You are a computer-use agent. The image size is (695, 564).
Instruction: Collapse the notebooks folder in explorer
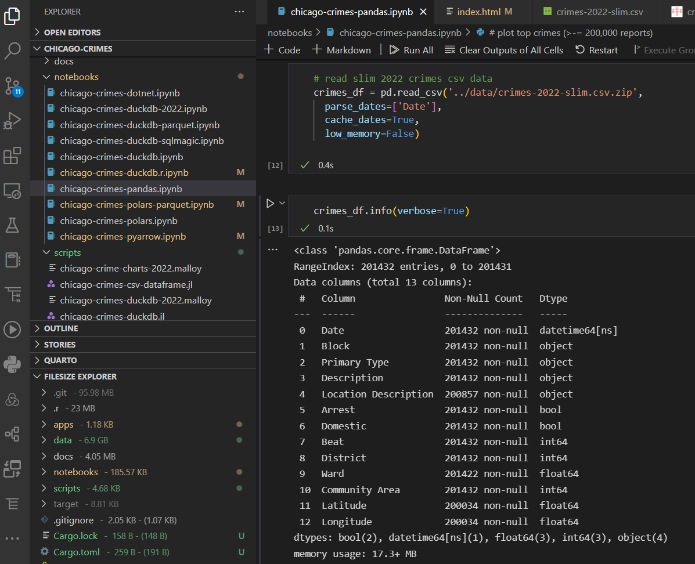point(76,77)
